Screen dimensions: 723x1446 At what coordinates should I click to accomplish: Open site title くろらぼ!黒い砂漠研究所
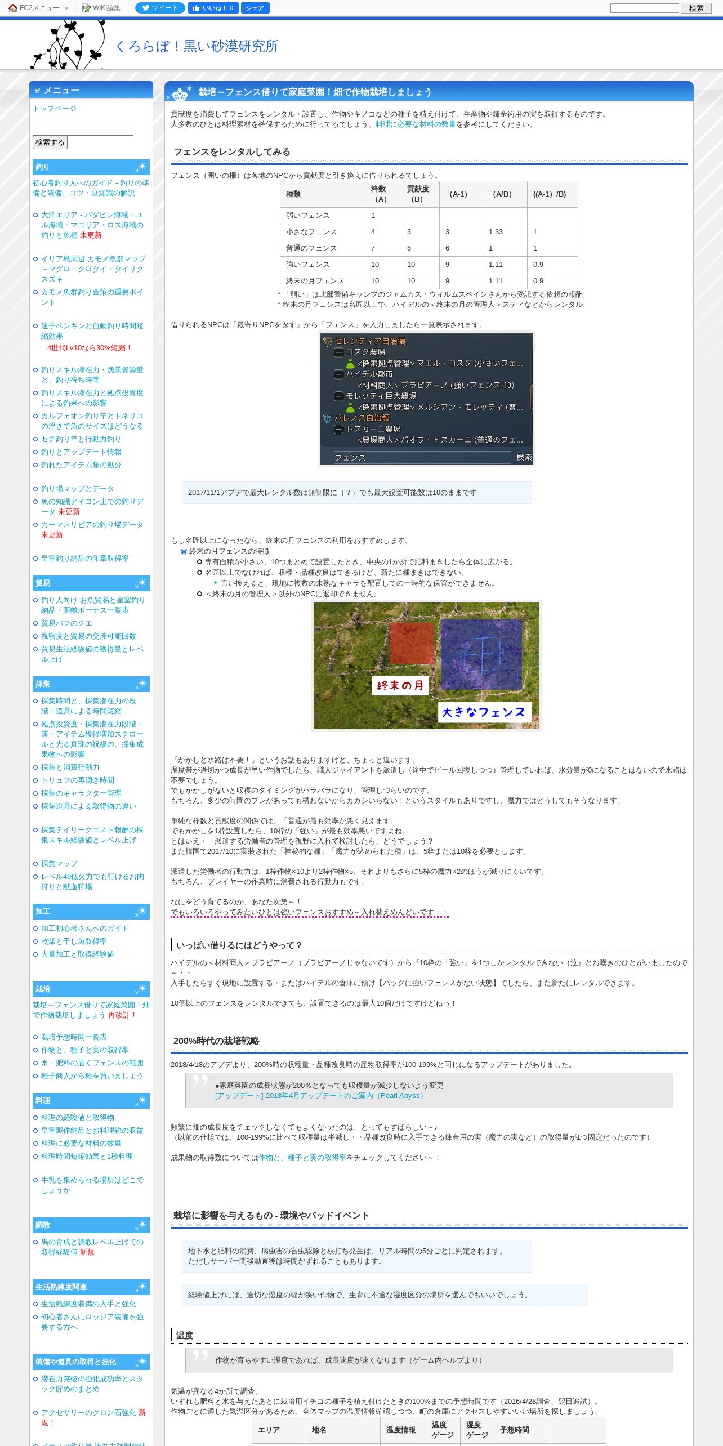pos(197,46)
